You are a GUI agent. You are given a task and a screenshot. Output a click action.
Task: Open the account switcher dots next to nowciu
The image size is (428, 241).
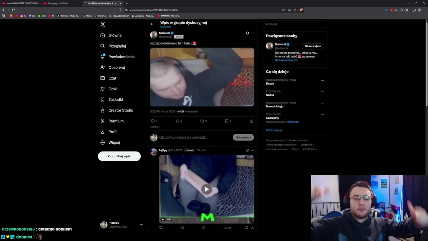click(x=141, y=225)
